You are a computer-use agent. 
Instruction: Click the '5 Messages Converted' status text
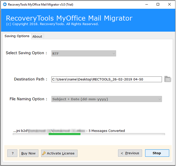[x=107, y=131]
